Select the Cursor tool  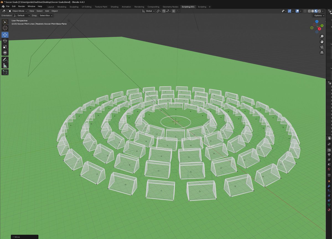coord(5,28)
